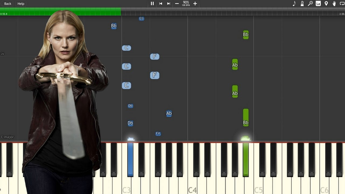Click the elapsed time 0:50.8 label
This screenshot has width=345, height=194.
(4, 14)
